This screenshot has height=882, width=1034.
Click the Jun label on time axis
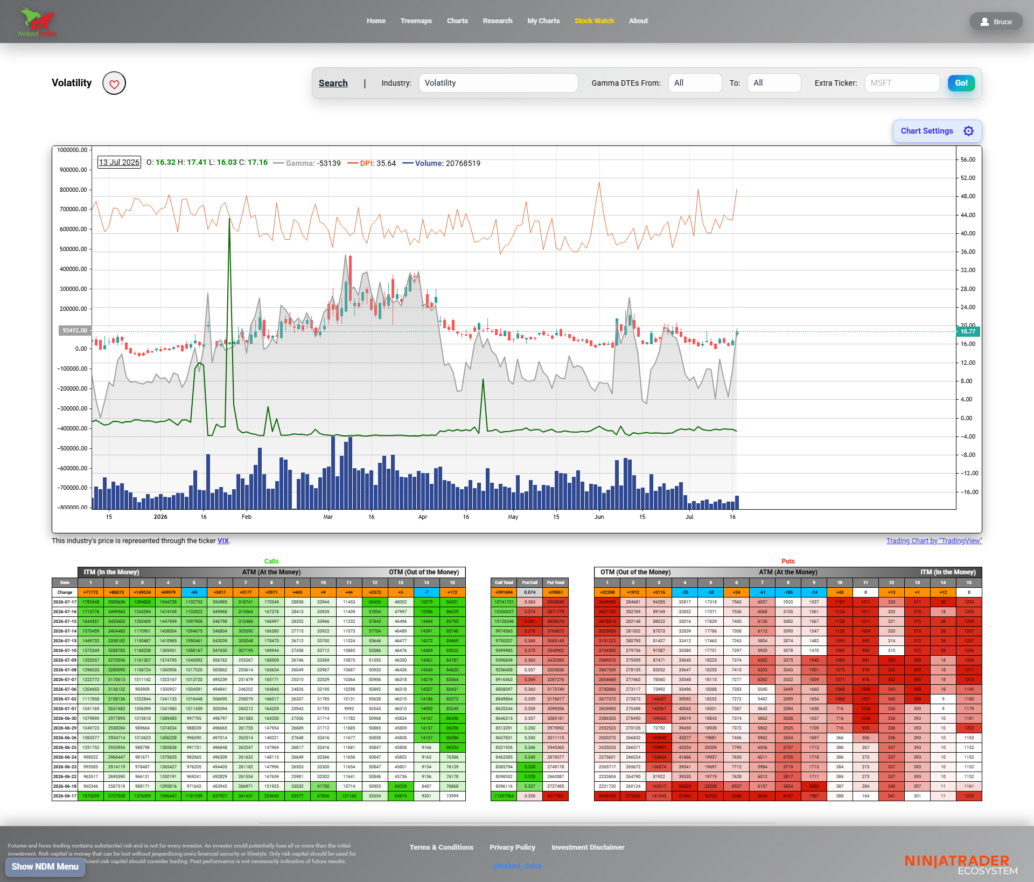[599, 517]
